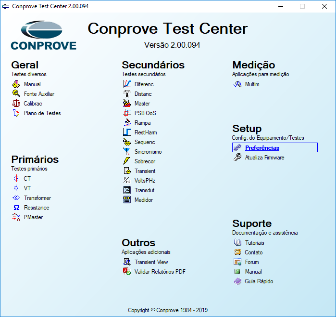Viewport: 336px width, 317px height.
Task: Open the CT primary test
Action: point(27,179)
